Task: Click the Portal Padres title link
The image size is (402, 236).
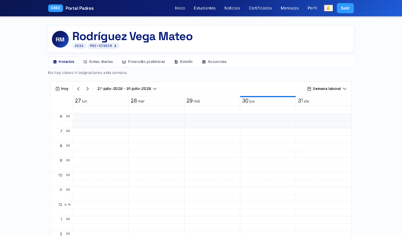Action: pyautogui.click(x=80, y=8)
